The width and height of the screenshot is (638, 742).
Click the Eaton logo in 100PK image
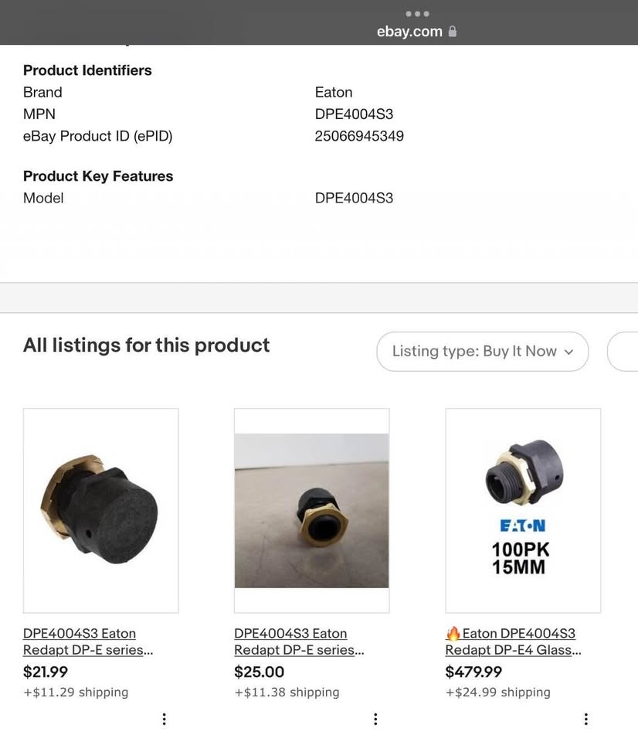coord(523,526)
